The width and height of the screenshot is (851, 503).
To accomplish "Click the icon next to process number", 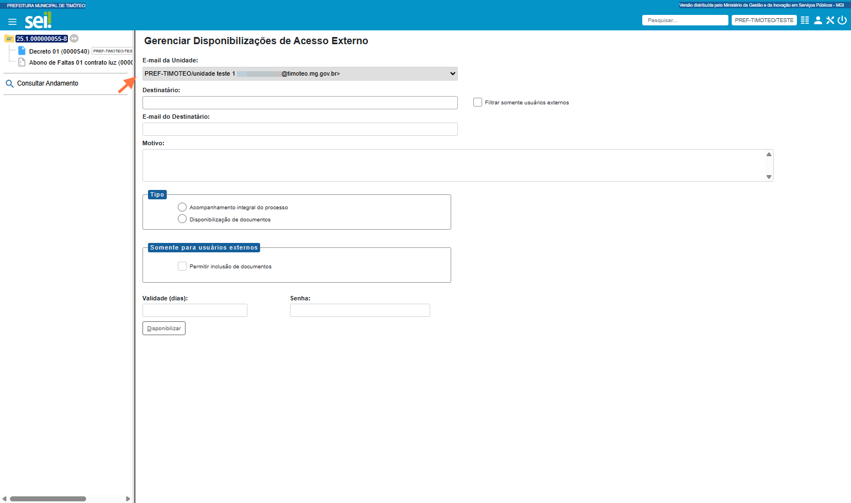I will click(74, 39).
